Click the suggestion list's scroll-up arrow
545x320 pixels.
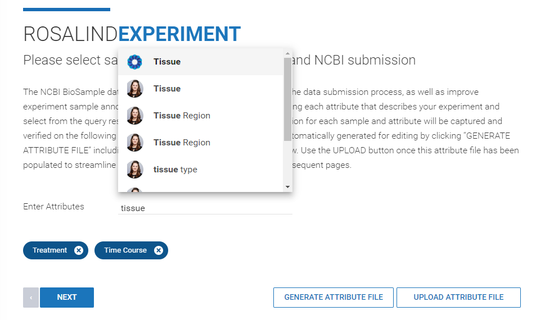click(287, 54)
